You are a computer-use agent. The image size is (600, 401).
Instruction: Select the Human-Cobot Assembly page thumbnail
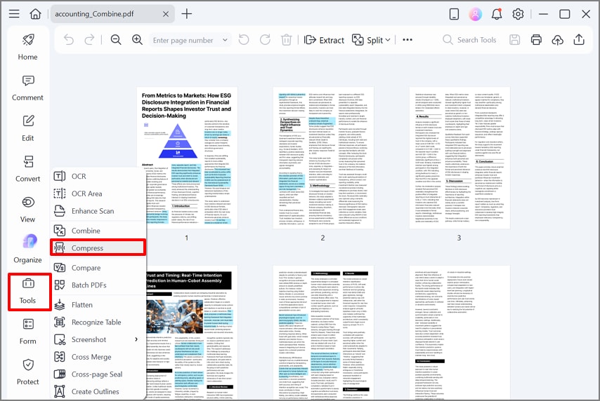coord(191,332)
